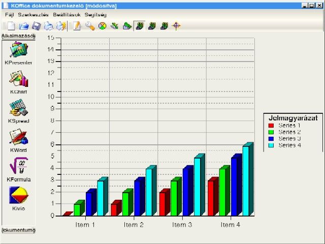Select the KSpread sidebar icon
Viewport: 325px width, 244px height.
coord(18,108)
